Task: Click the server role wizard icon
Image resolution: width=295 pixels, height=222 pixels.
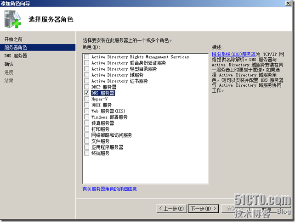Action: pyautogui.click(x=12, y=19)
